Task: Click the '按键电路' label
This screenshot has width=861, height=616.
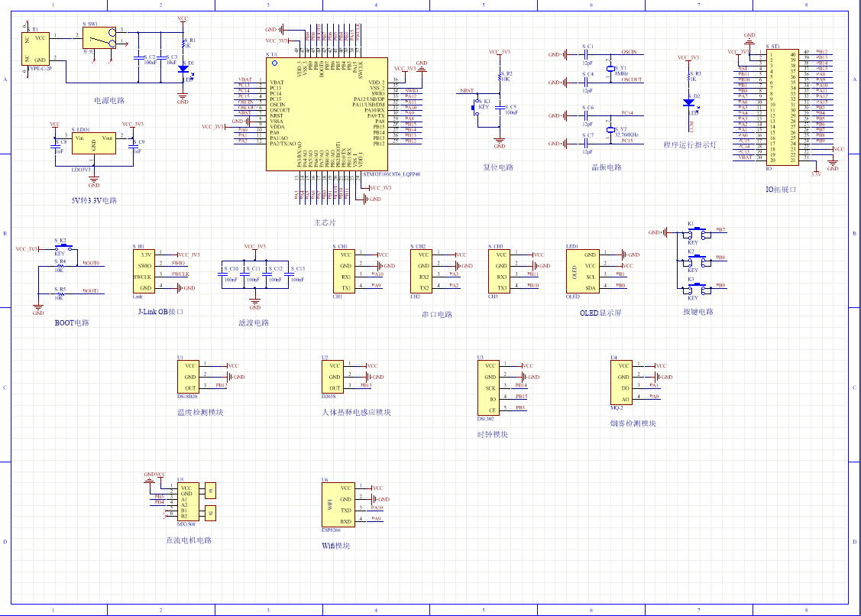Action: pos(698,312)
